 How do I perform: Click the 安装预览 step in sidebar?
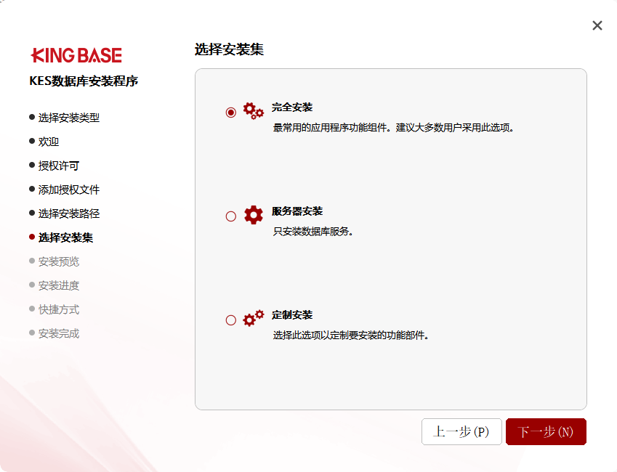(59, 261)
